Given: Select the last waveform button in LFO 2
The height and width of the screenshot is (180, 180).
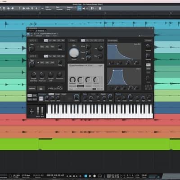Looking at the screenshot, I should click(x=63, y=56).
